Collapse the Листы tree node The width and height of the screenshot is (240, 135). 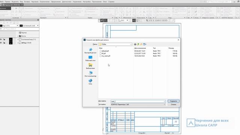(x=18, y=36)
